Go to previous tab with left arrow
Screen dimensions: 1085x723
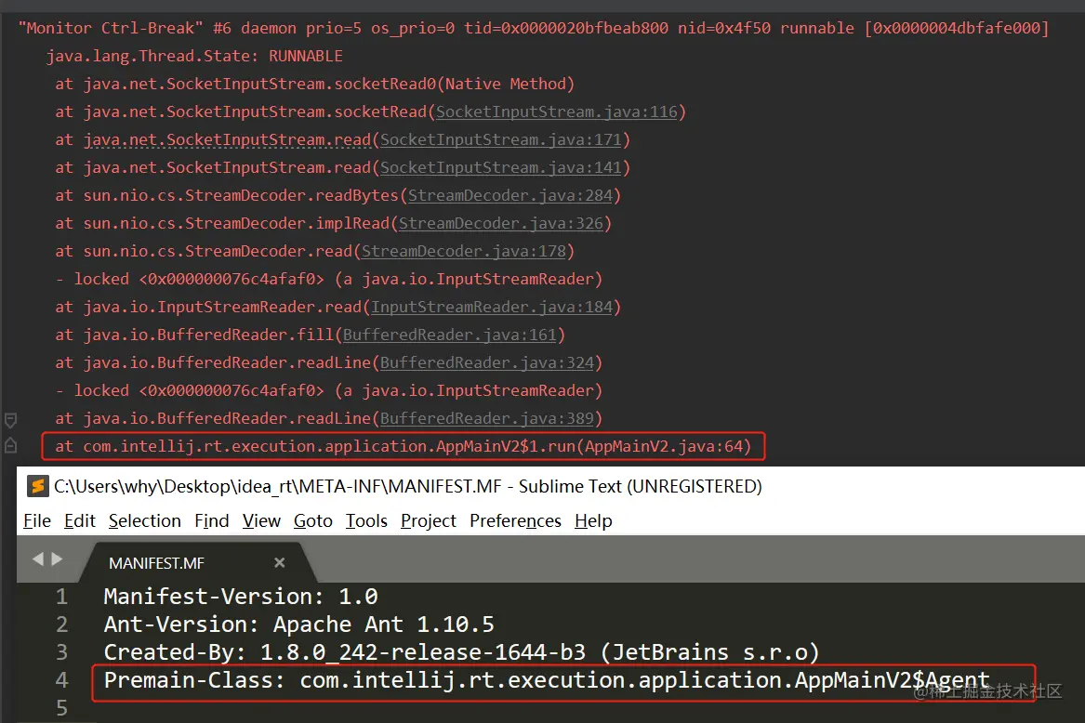(x=38, y=559)
